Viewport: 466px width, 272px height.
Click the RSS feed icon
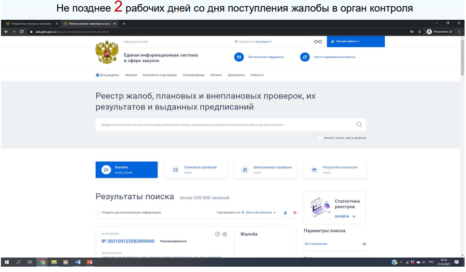(x=295, y=213)
